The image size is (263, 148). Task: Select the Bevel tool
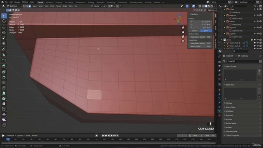click(4, 77)
